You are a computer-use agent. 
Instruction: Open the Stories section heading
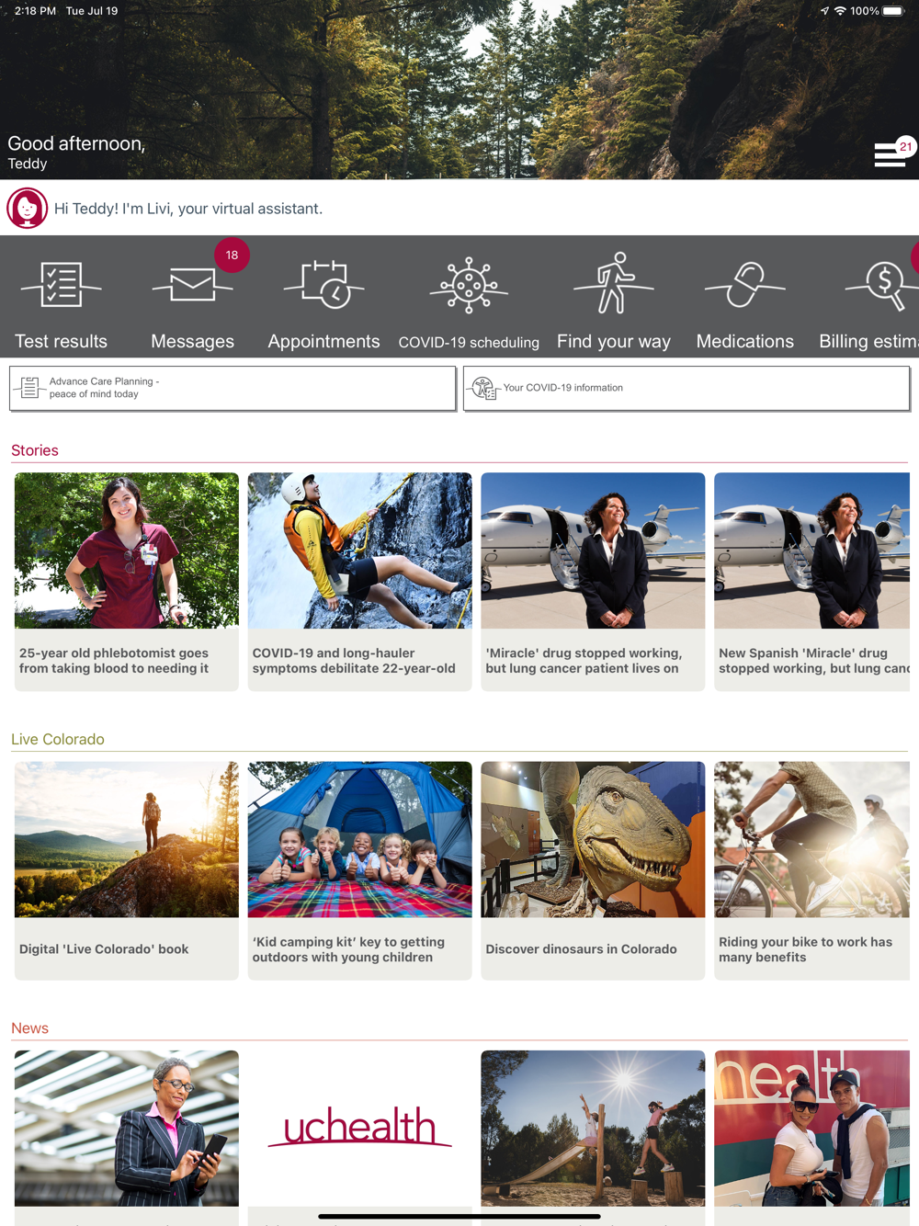click(x=35, y=450)
